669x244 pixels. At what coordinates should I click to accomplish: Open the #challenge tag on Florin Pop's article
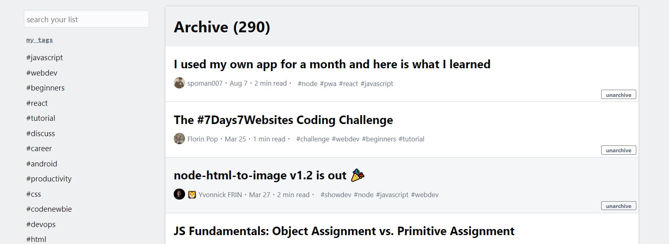pyautogui.click(x=313, y=139)
